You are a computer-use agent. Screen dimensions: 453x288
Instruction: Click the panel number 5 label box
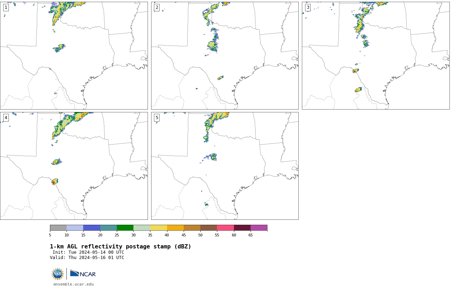157,118
